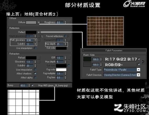Click the gray Diffuse color swatch
Image resolution: width=149 pixels, height=115 pixels.
click(x=31, y=22)
